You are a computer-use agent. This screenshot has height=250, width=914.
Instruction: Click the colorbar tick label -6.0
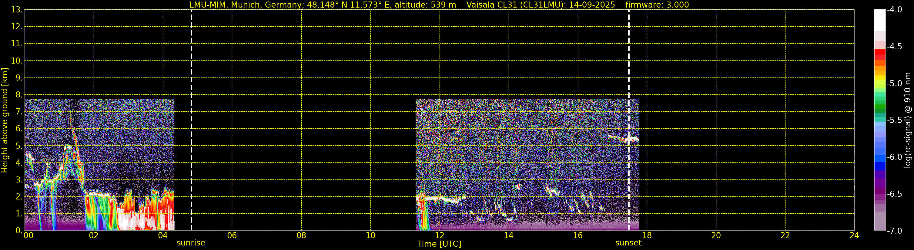[895, 157]
